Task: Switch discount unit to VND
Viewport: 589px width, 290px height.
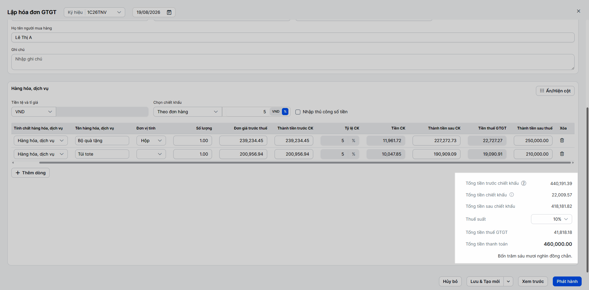Action: point(276,112)
